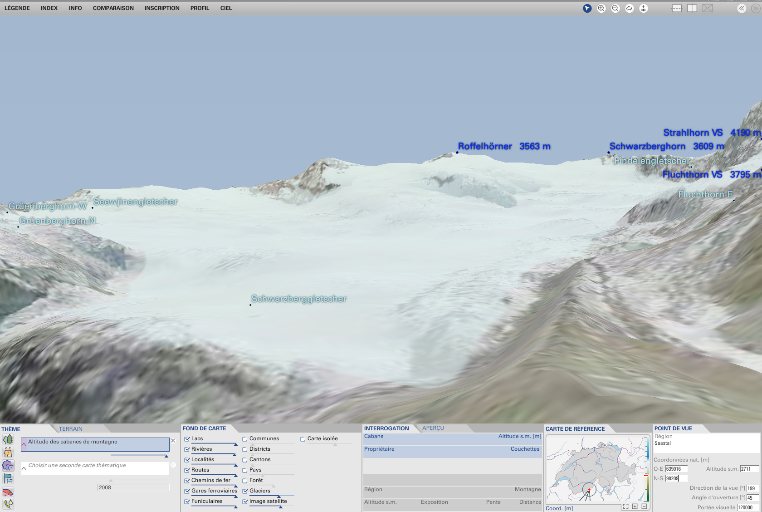Turn off the Glaciers layer
The height and width of the screenshot is (512, 762).
[x=245, y=491]
